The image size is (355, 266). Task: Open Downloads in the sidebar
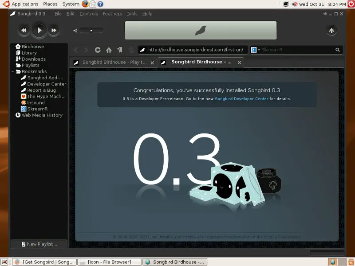point(34,59)
